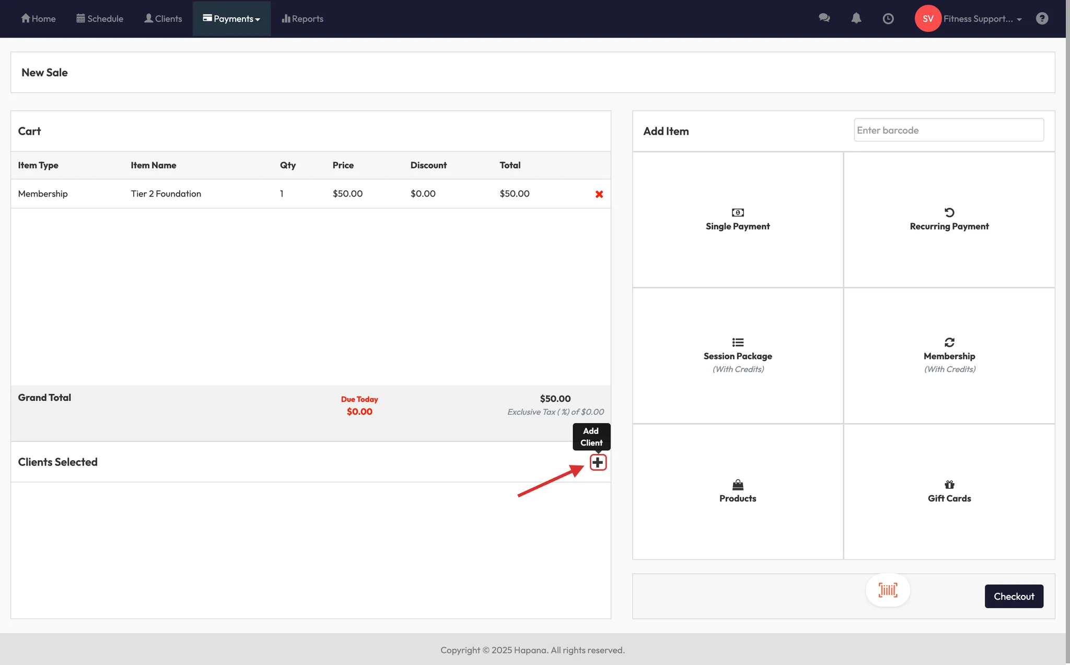
Task: Click the barcode scanner button
Action: 888,590
